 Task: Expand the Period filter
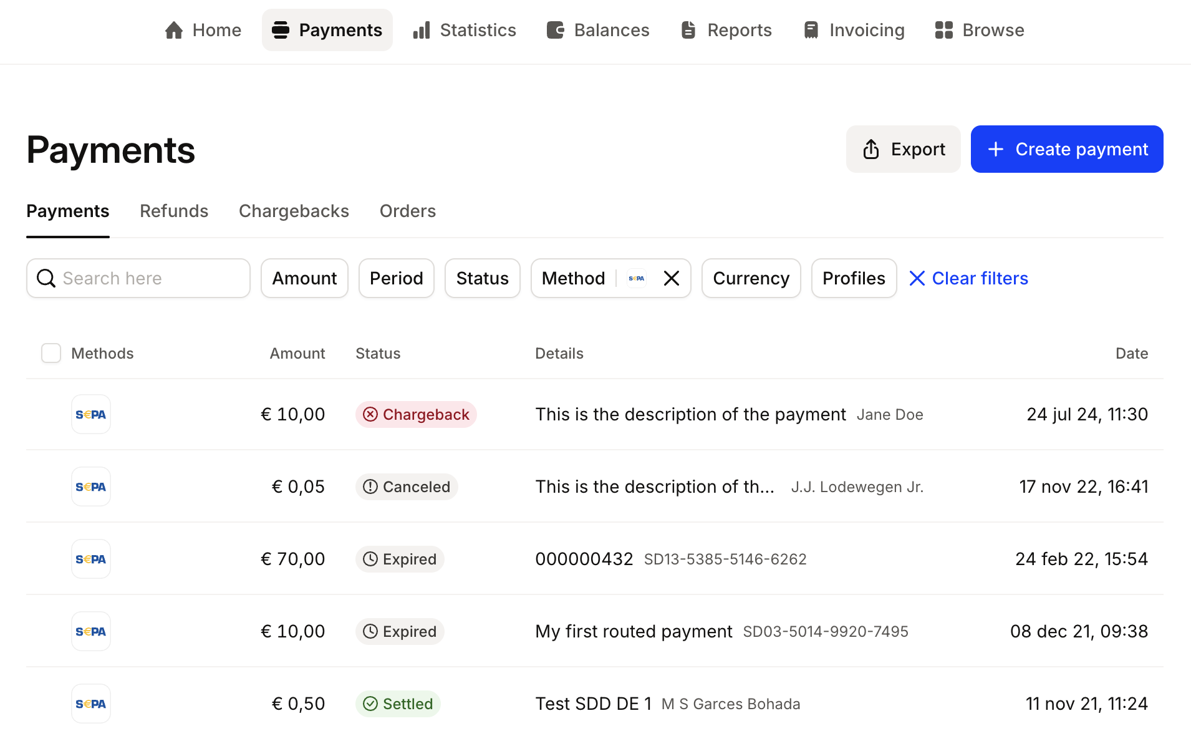pos(396,278)
